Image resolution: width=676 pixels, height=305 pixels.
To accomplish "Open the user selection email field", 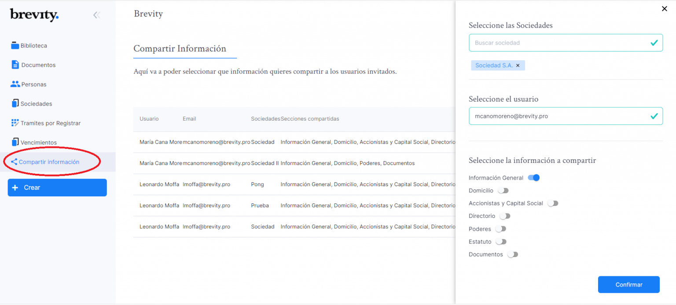I will (x=559, y=116).
